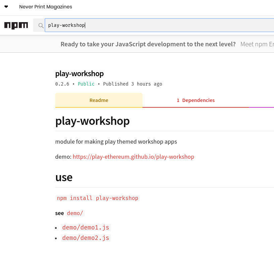Click the Meet npm Enterprise banner link
Viewport: 274px width, 255px height.
(257, 44)
